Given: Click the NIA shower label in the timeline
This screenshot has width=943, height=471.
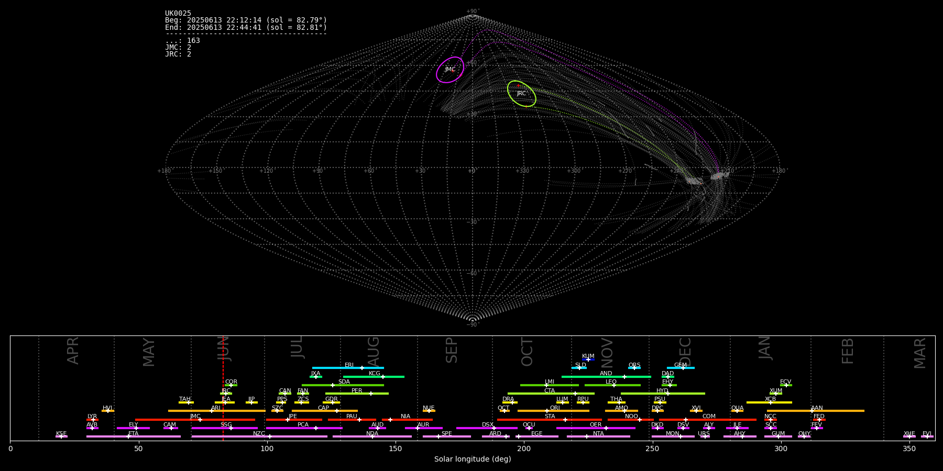Looking at the screenshot, I should pos(405,417).
